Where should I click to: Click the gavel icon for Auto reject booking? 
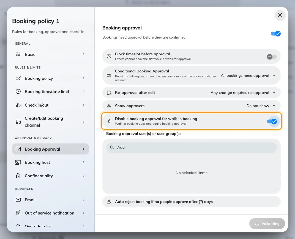(x=109, y=202)
